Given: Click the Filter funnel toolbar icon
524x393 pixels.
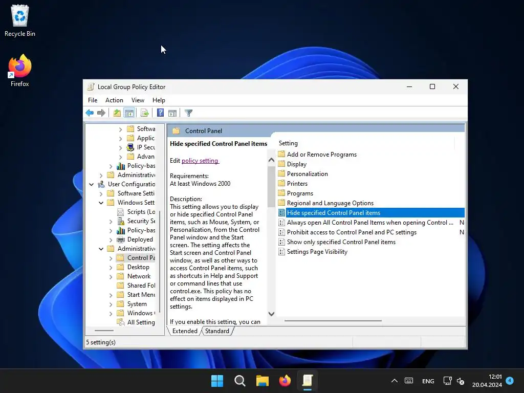Looking at the screenshot, I should [188, 113].
